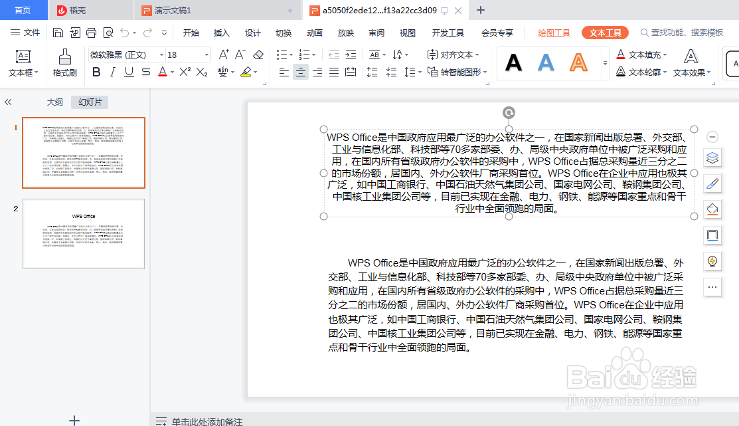The height and width of the screenshot is (426, 739).
Task: Click 单击此处添加备注 notes area
Action: (x=207, y=421)
